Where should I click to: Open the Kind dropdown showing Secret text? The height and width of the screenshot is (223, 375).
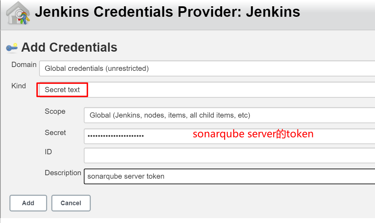tap(63, 90)
